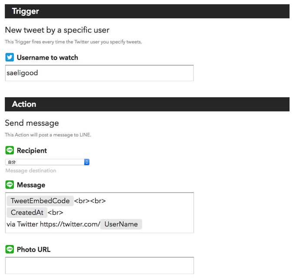Click the LINE icon next to Message
This screenshot has height=278, width=295.
pyautogui.click(x=10, y=185)
